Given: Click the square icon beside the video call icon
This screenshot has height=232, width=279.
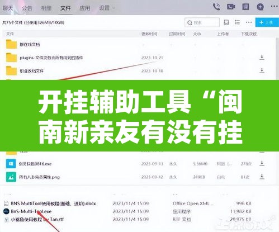Looking at the screenshot, I should 245,7.
